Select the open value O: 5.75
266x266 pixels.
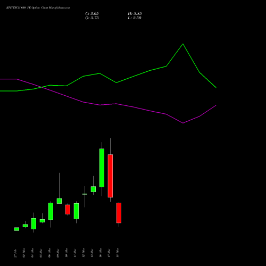pyautogui.click(x=92, y=18)
